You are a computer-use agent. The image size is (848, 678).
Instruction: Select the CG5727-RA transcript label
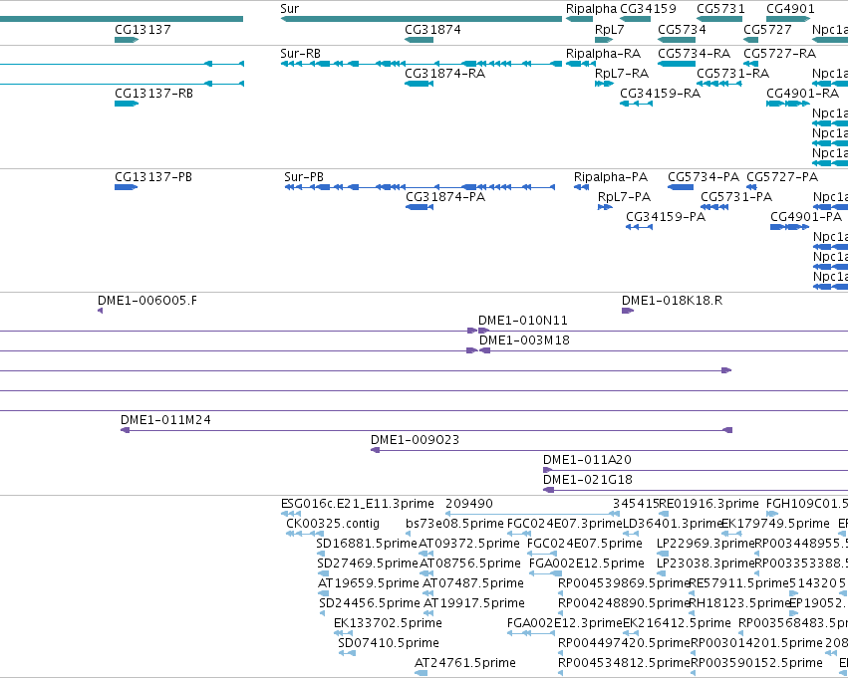(x=780, y=54)
